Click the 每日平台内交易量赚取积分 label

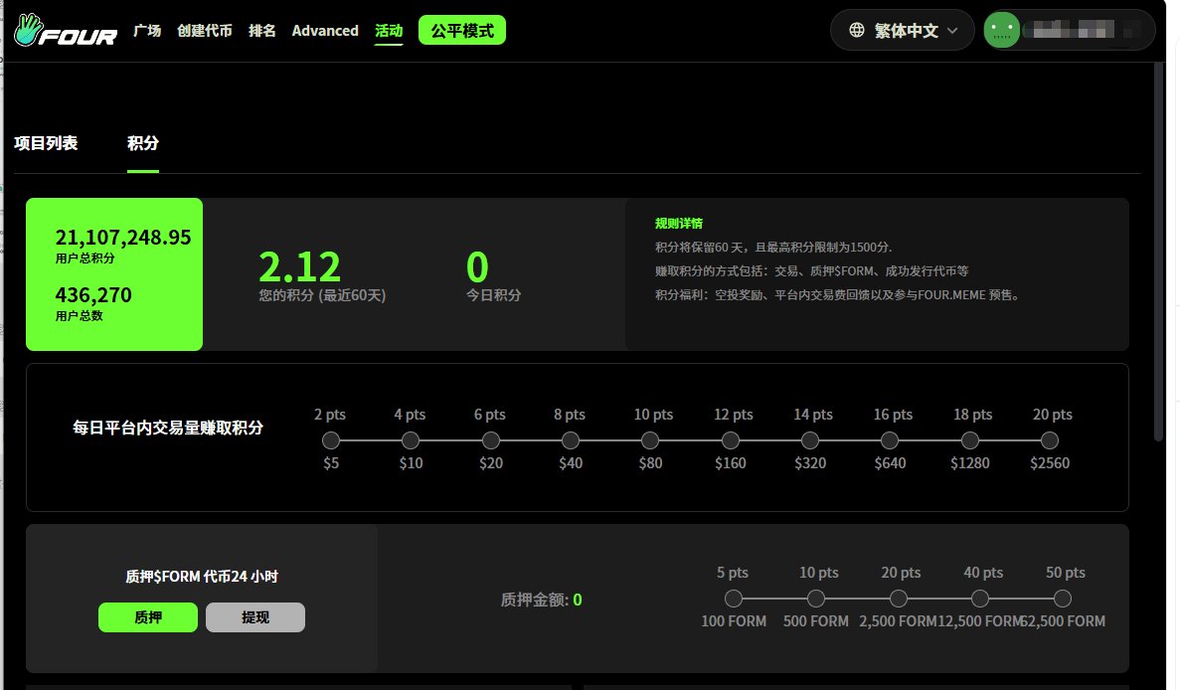click(168, 428)
